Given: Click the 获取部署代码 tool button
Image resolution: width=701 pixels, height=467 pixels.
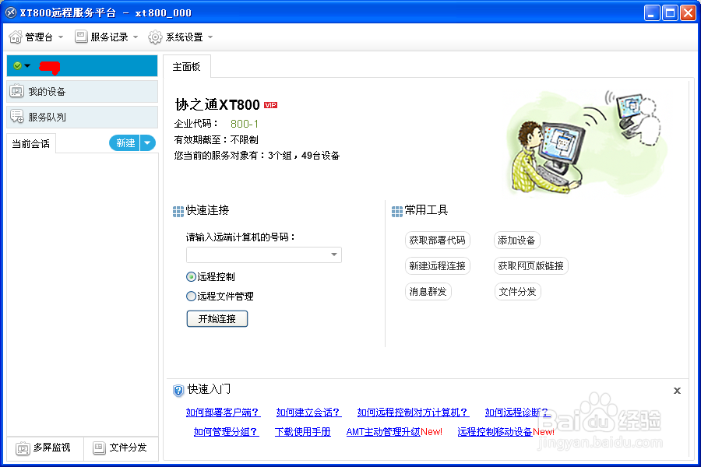Looking at the screenshot, I should pos(439,240).
